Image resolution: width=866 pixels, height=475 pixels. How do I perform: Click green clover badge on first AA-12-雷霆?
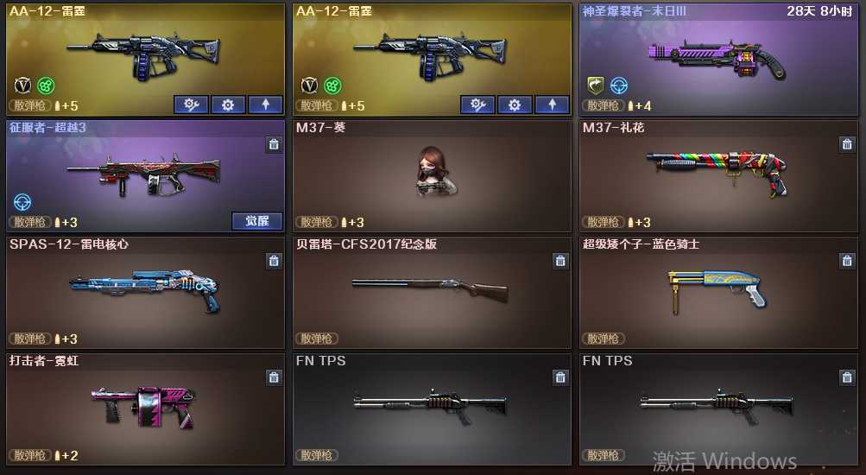click(47, 85)
